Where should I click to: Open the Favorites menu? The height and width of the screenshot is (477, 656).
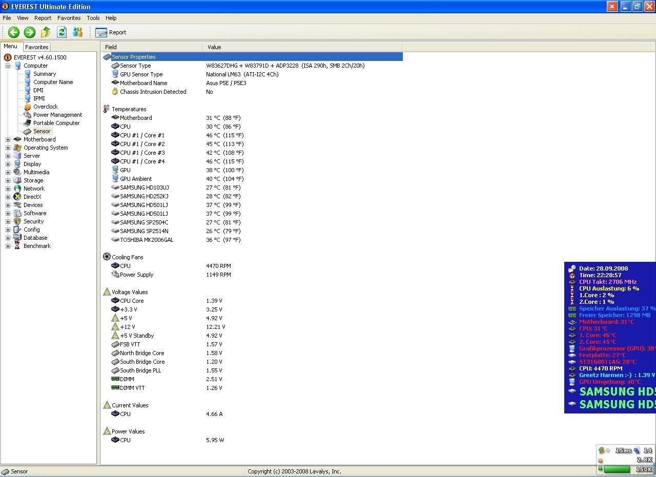[x=69, y=18]
